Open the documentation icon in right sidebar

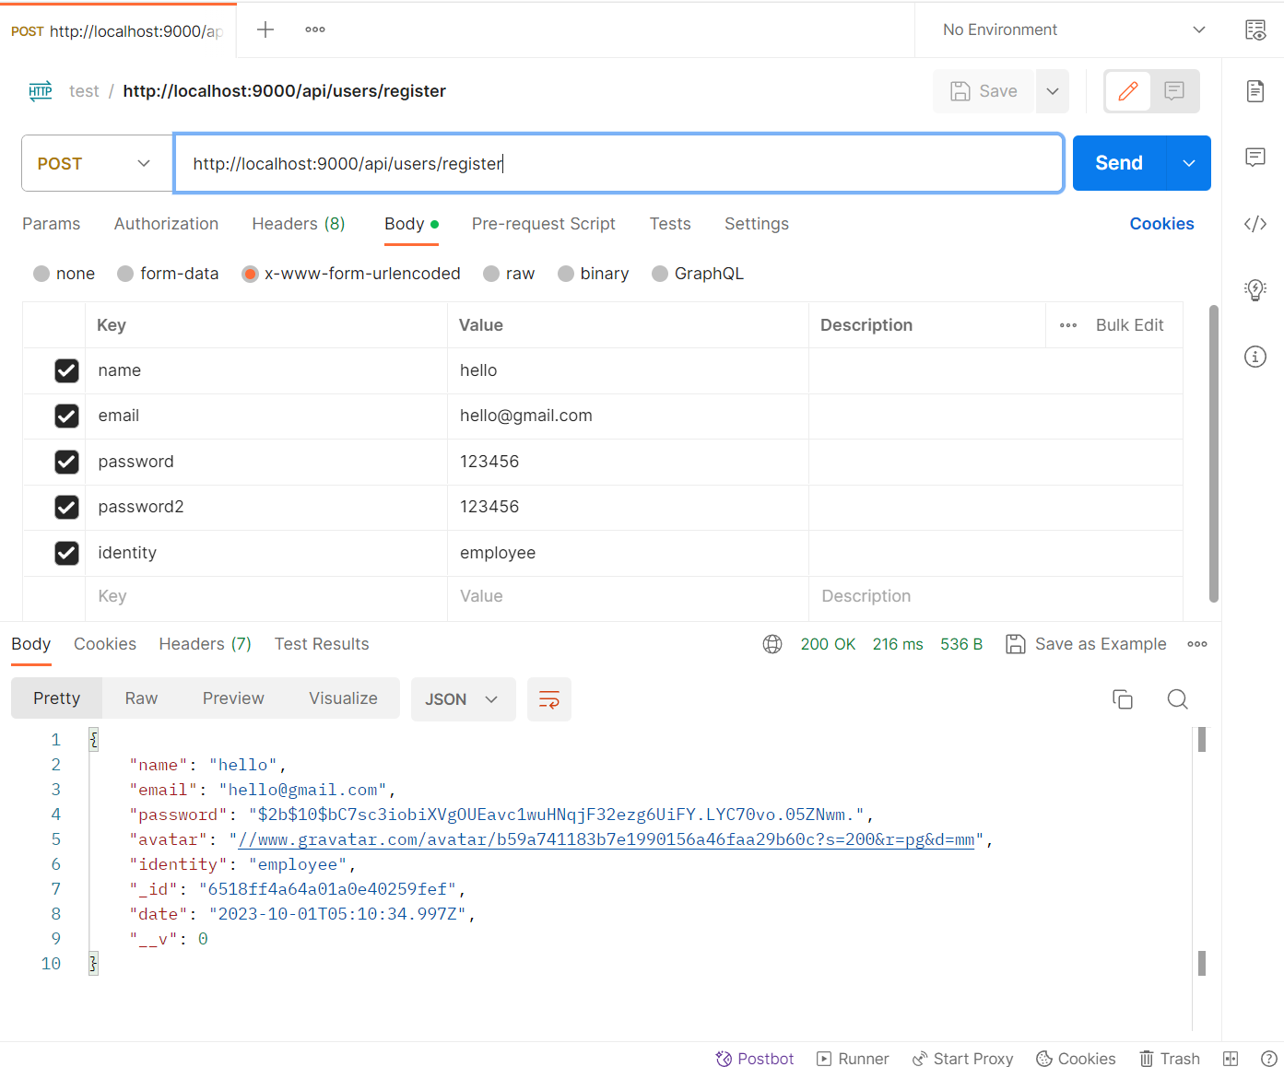[x=1255, y=91]
